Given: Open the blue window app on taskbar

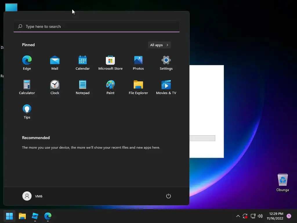Looking at the screenshot, I should click(35, 216).
